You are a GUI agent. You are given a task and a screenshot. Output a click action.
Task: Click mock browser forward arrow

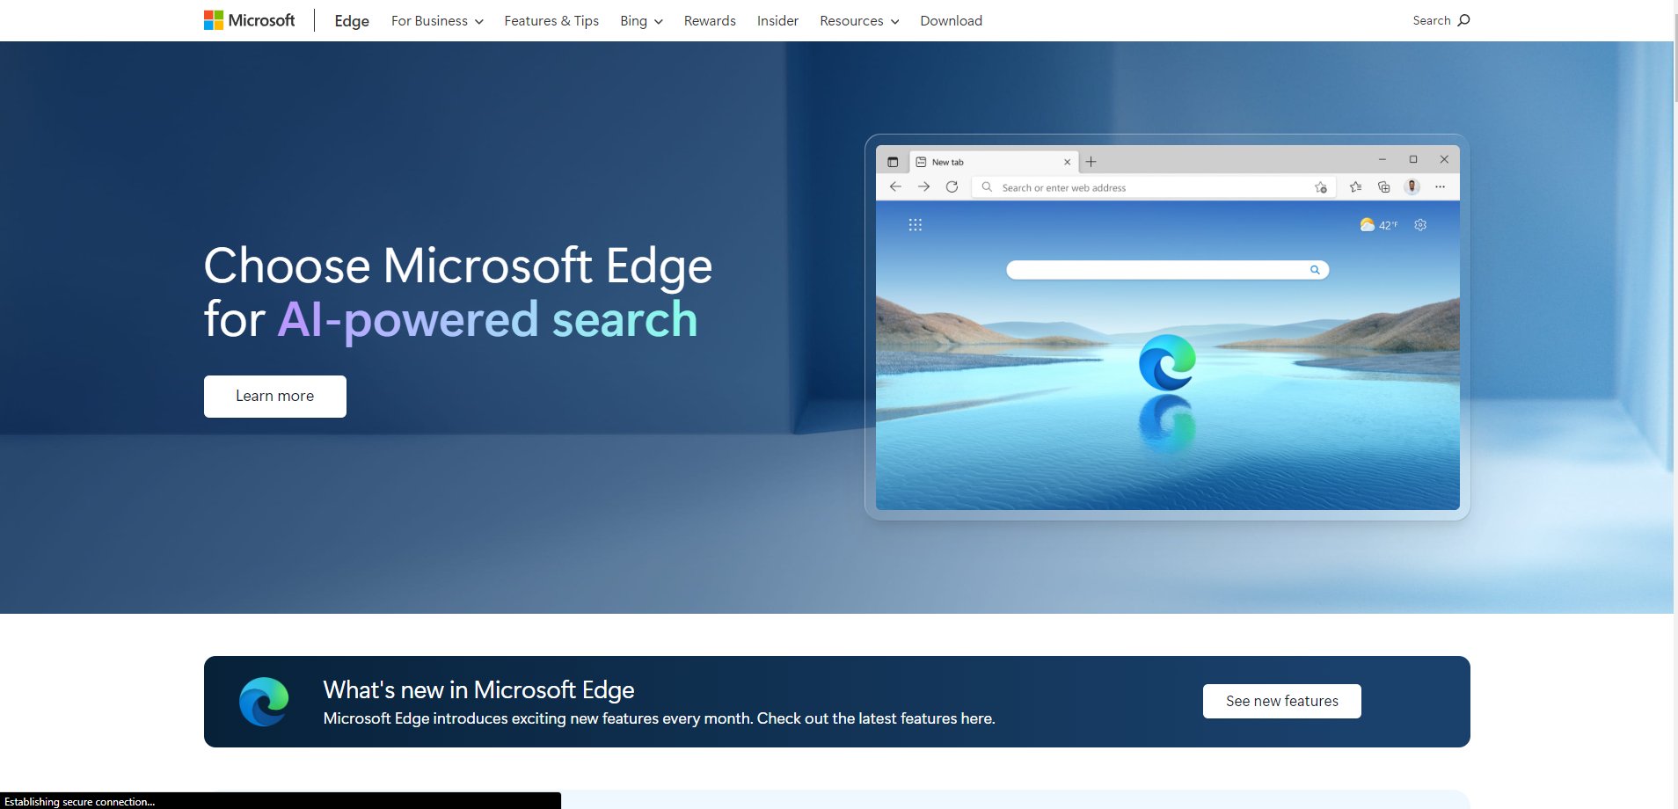(x=923, y=186)
